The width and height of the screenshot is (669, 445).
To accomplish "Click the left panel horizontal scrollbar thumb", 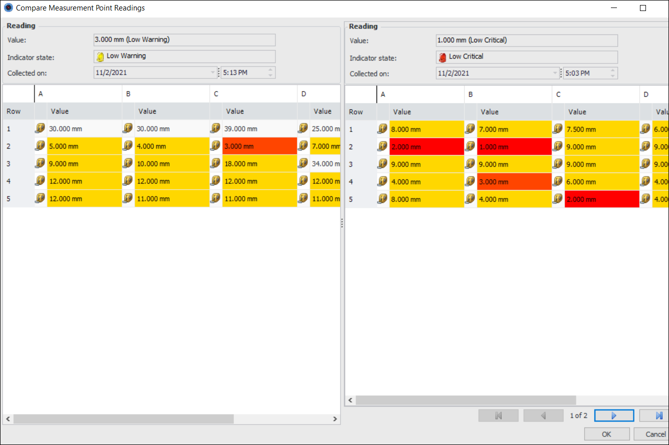I will (x=123, y=418).
